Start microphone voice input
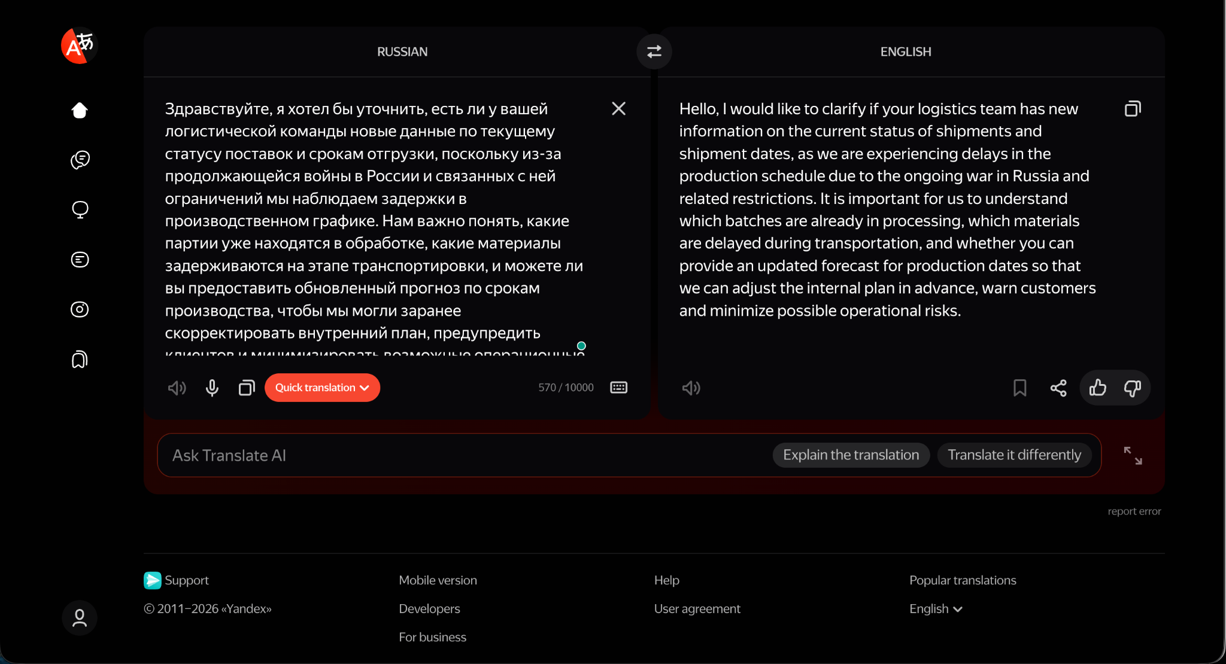Viewport: 1226px width, 664px height. click(x=212, y=388)
